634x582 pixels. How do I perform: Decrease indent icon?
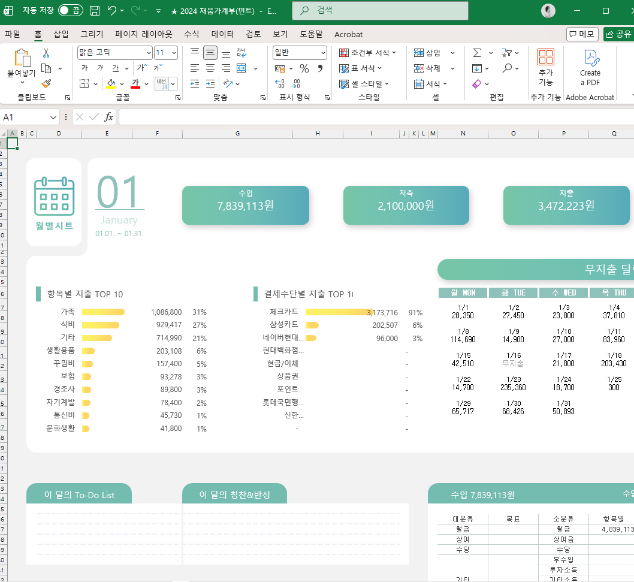(195, 84)
